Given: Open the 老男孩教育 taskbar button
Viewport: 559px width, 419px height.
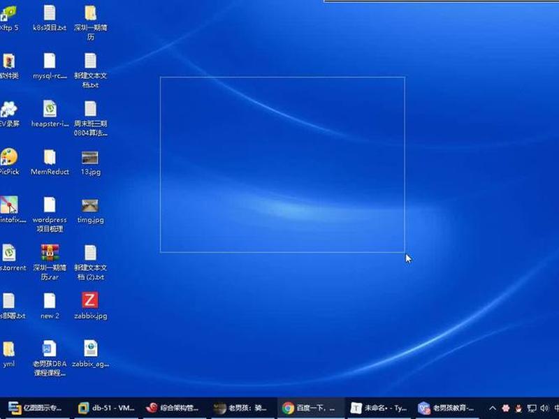Looking at the screenshot, I should 447,408.
